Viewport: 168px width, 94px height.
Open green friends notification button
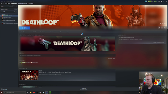point(149,1)
